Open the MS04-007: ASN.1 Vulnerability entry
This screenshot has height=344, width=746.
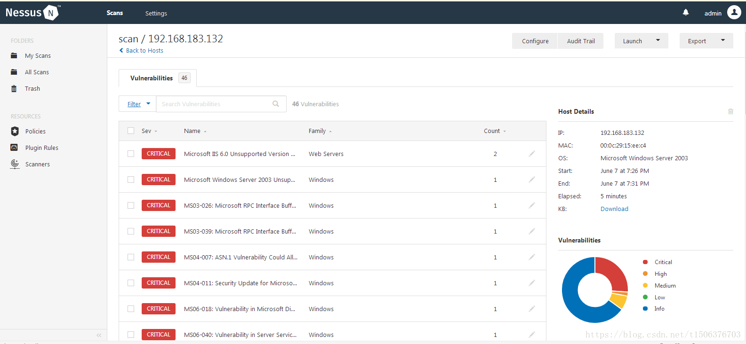click(x=241, y=257)
